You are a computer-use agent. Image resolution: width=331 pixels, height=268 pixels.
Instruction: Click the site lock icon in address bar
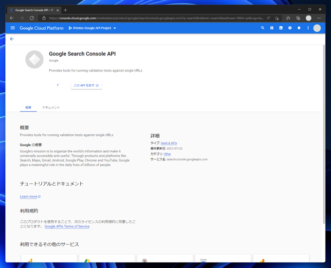[44, 18]
